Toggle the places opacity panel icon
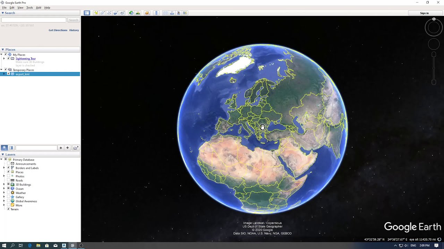 coord(11,148)
